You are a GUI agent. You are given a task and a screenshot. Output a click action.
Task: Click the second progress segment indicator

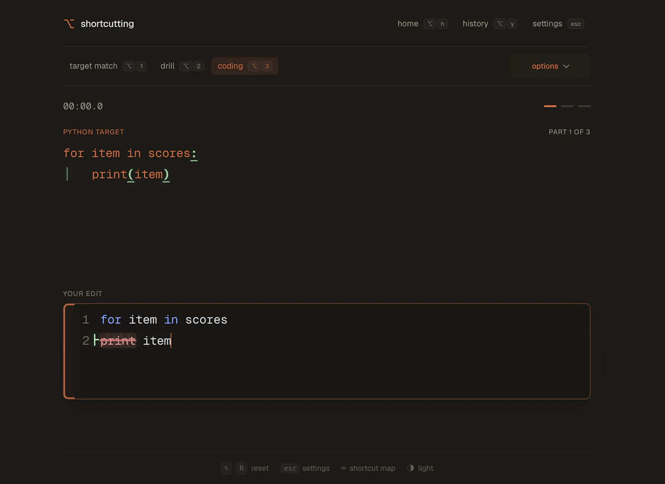point(567,106)
